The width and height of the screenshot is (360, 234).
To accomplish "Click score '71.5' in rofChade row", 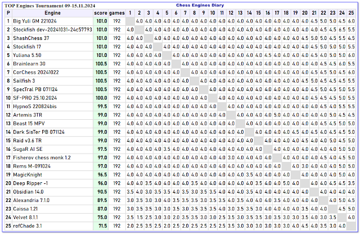I will tap(102, 226).
